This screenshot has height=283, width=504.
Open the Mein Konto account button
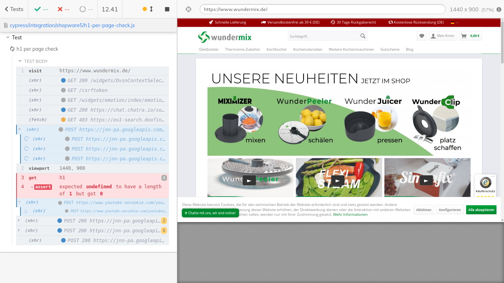point(442,36)
